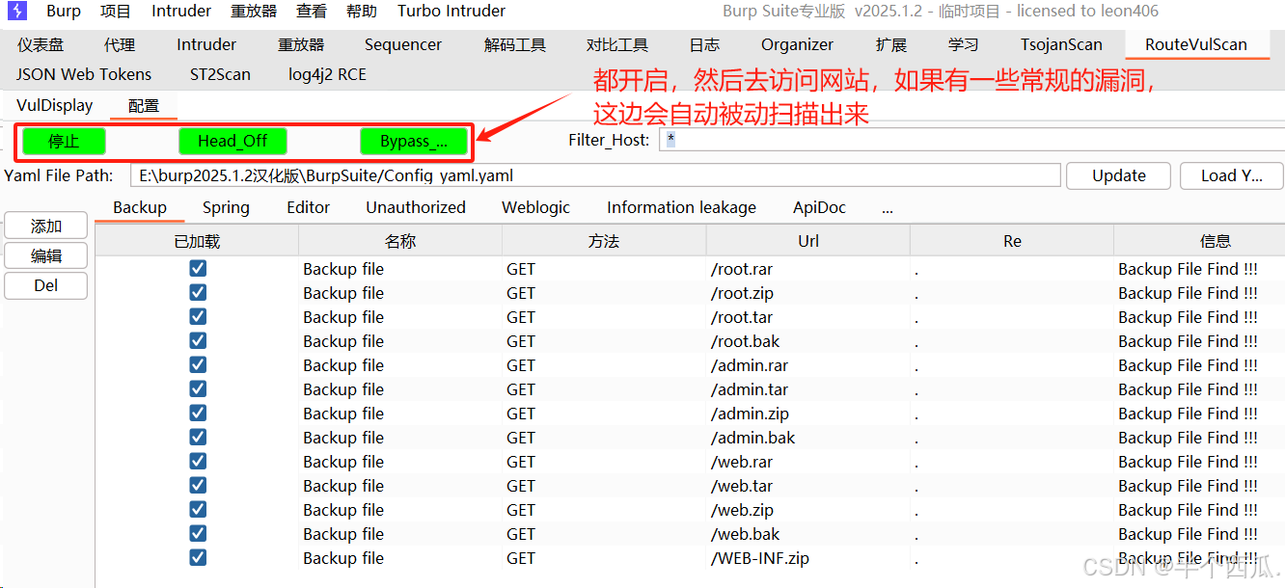Click the Update button
Image resolution: width=1285 pixels, height=588 pixels.
click(1119, 175)
